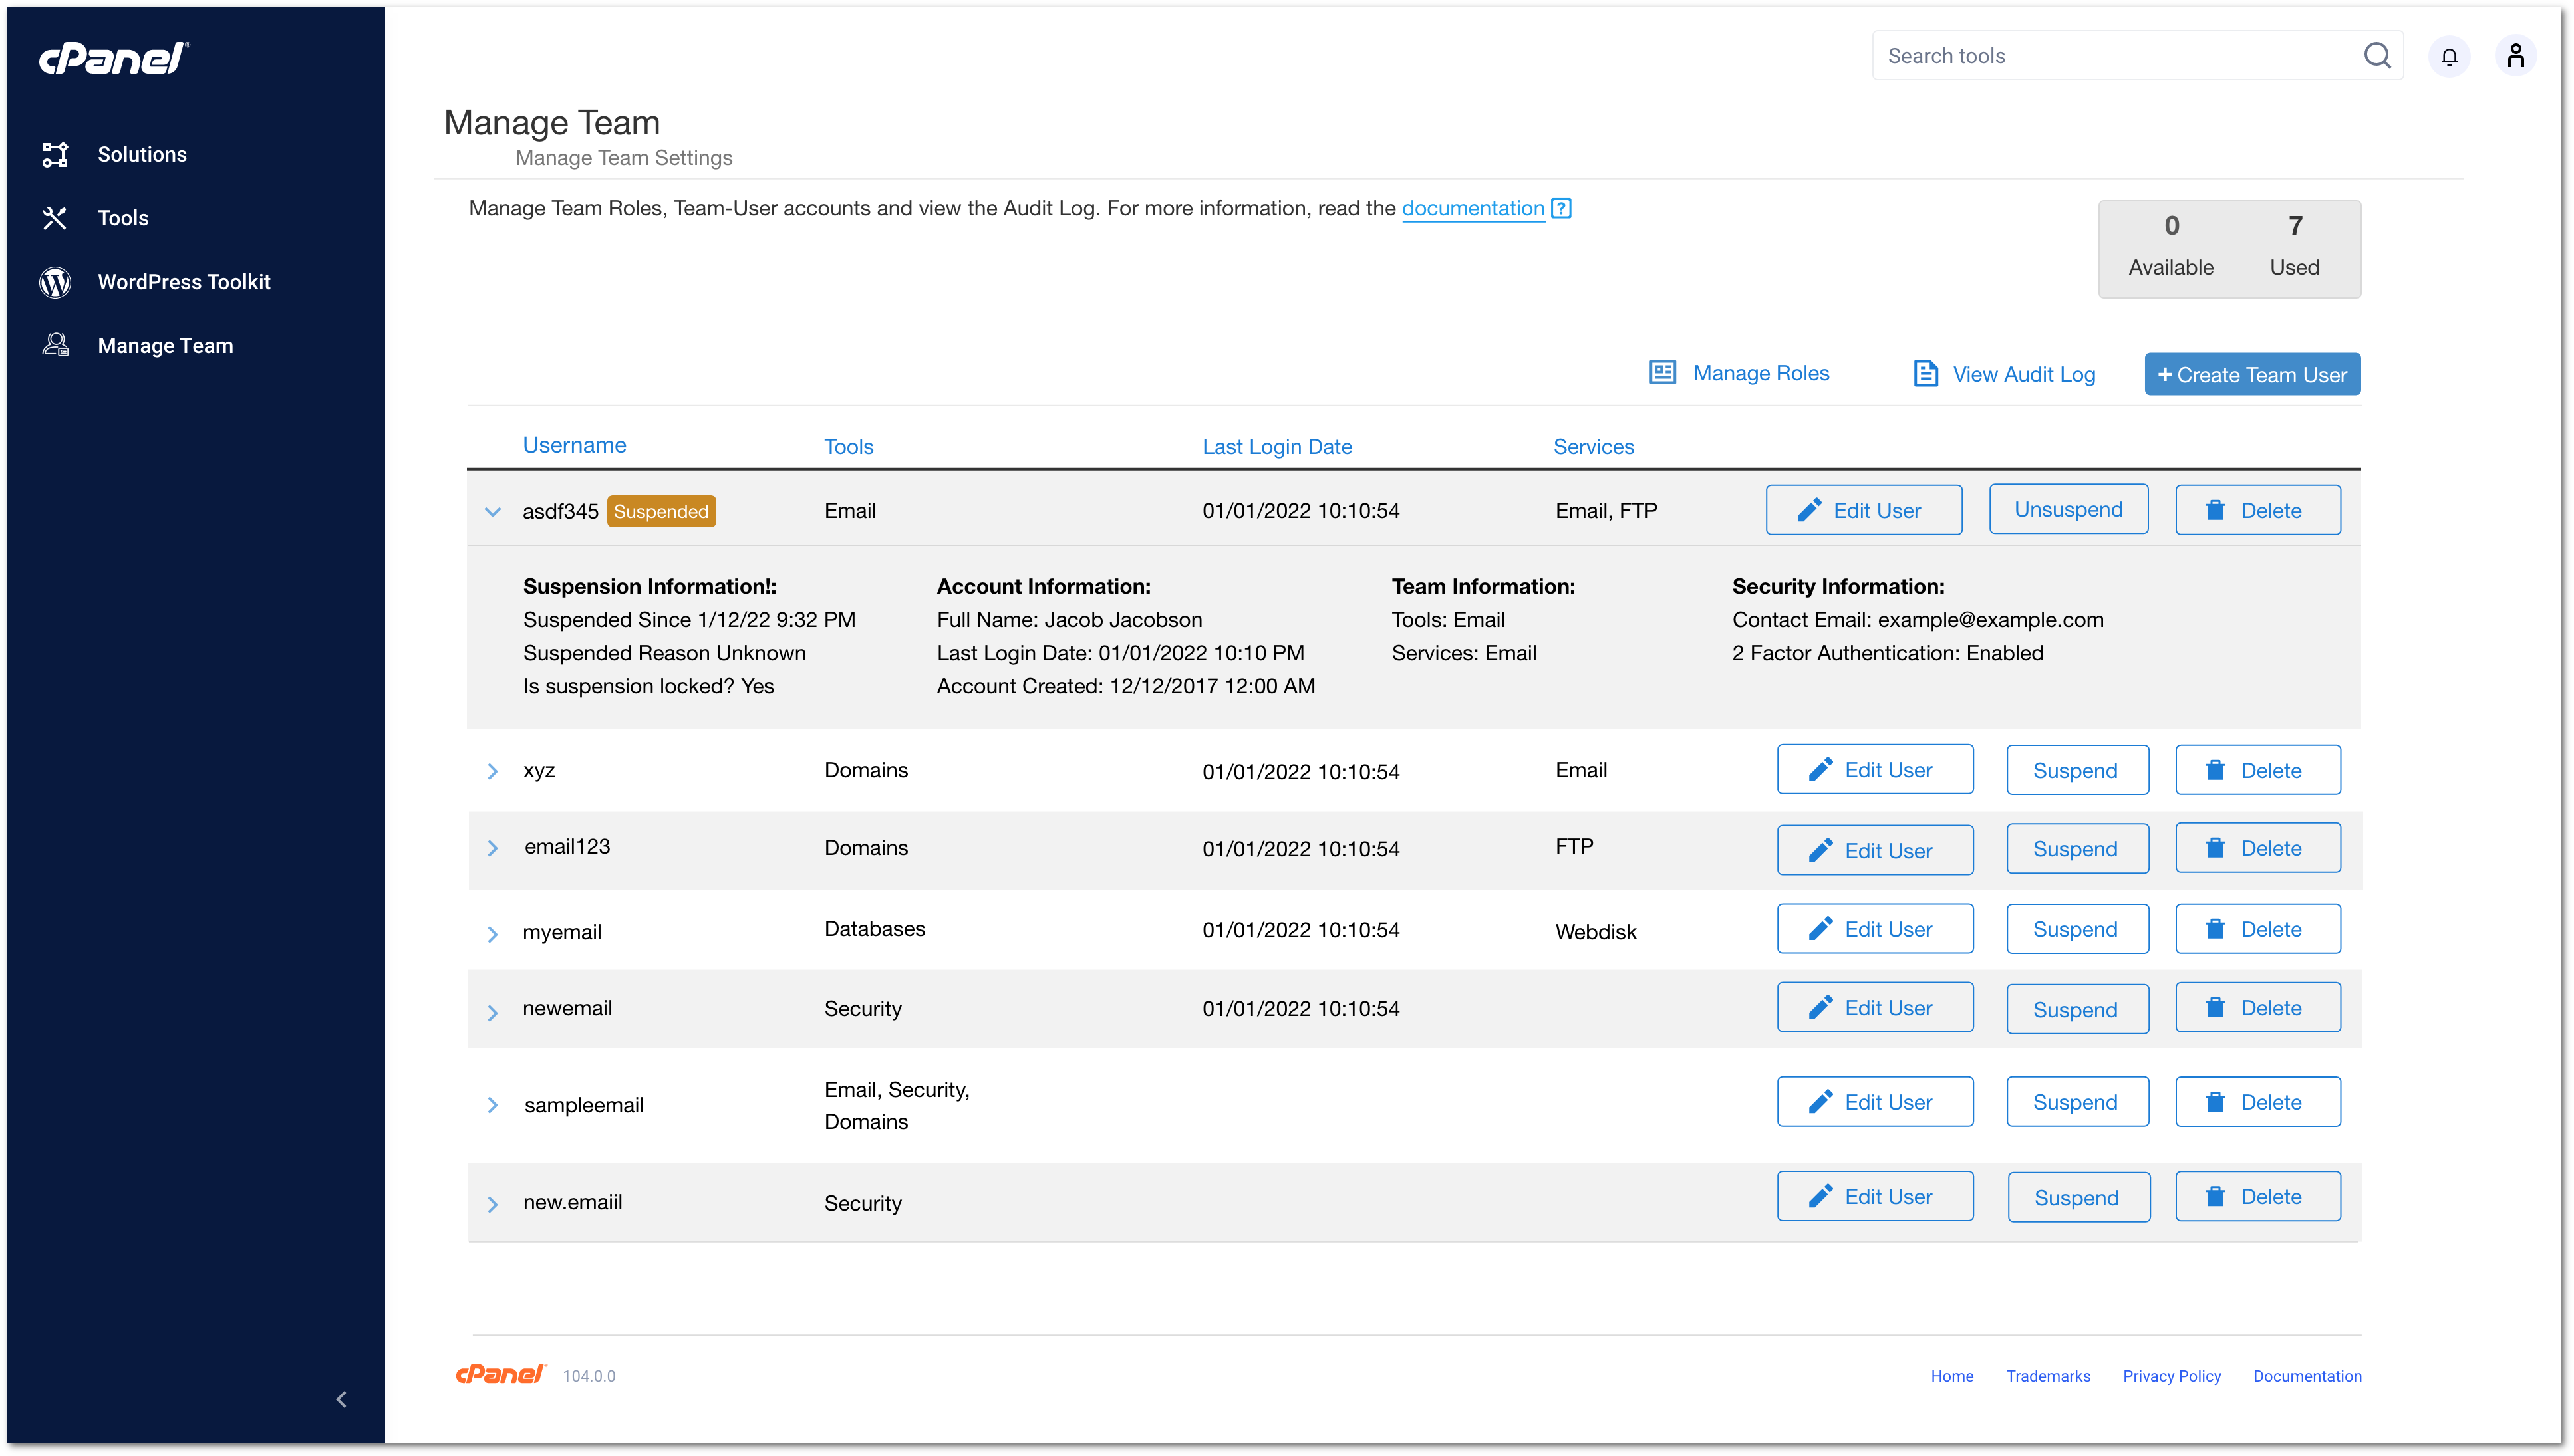Open the Tools menu item
Viewport: 2574px width, 1456px height.
(123, 218)
